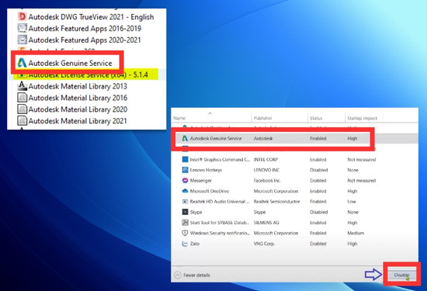Click the Messenger startup icon
The height and width of the screenshot is (291, 427).
185,181
